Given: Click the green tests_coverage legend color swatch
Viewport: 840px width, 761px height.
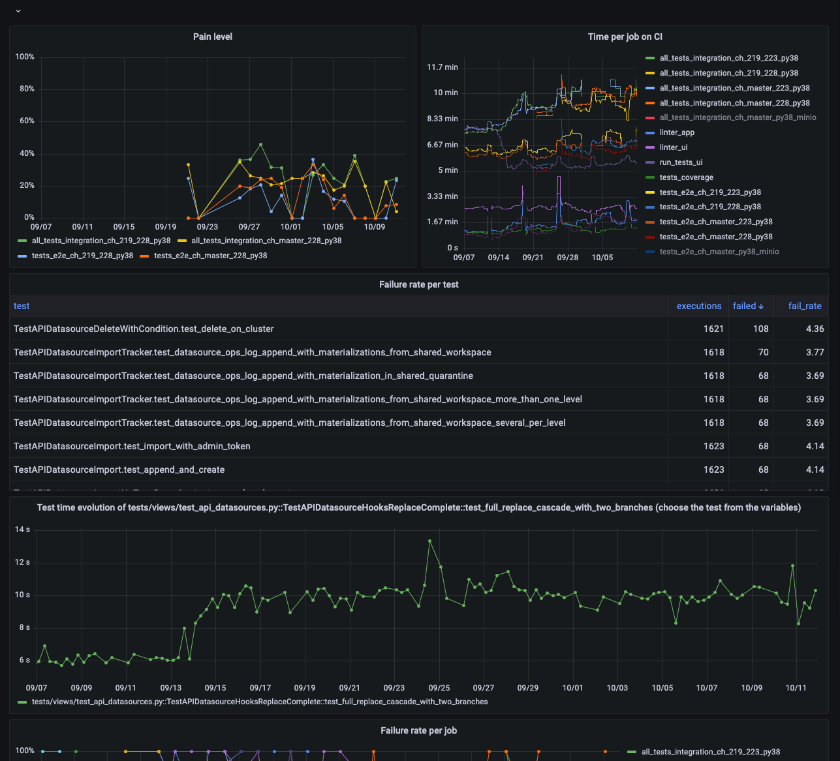Looking at the screenshot, I should [649, 177].
